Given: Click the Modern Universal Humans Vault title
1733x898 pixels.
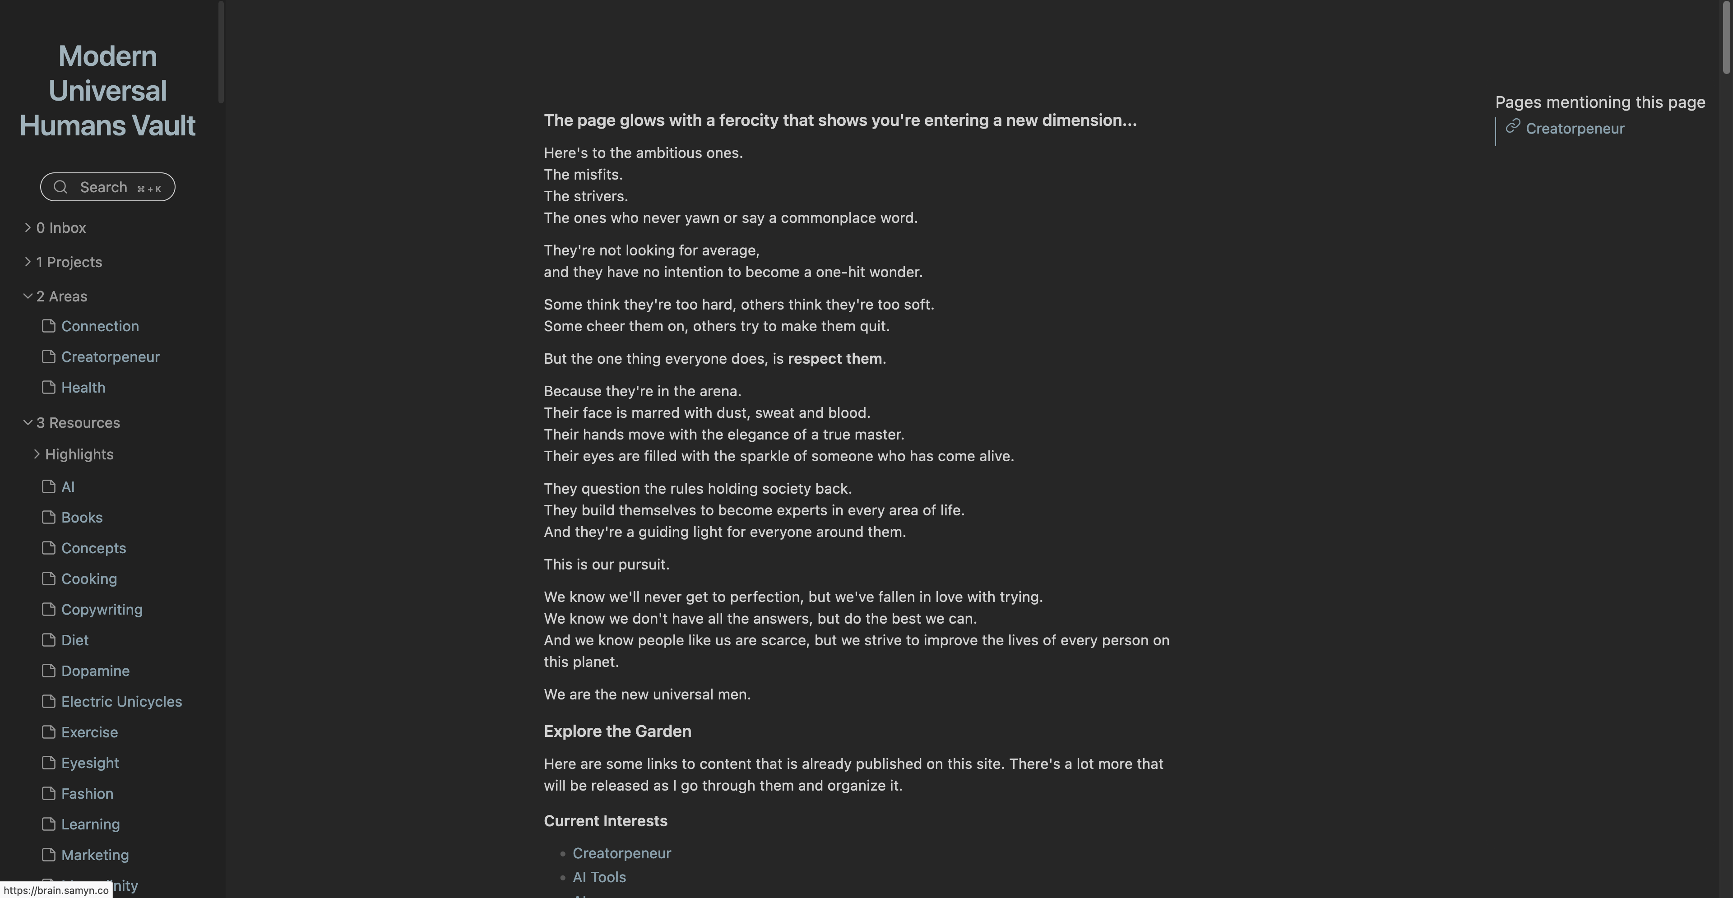Looking at the screenshot, I should point(108,91).
